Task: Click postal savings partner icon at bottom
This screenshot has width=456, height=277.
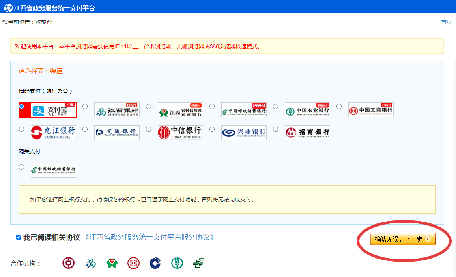Action: [199, 263]
